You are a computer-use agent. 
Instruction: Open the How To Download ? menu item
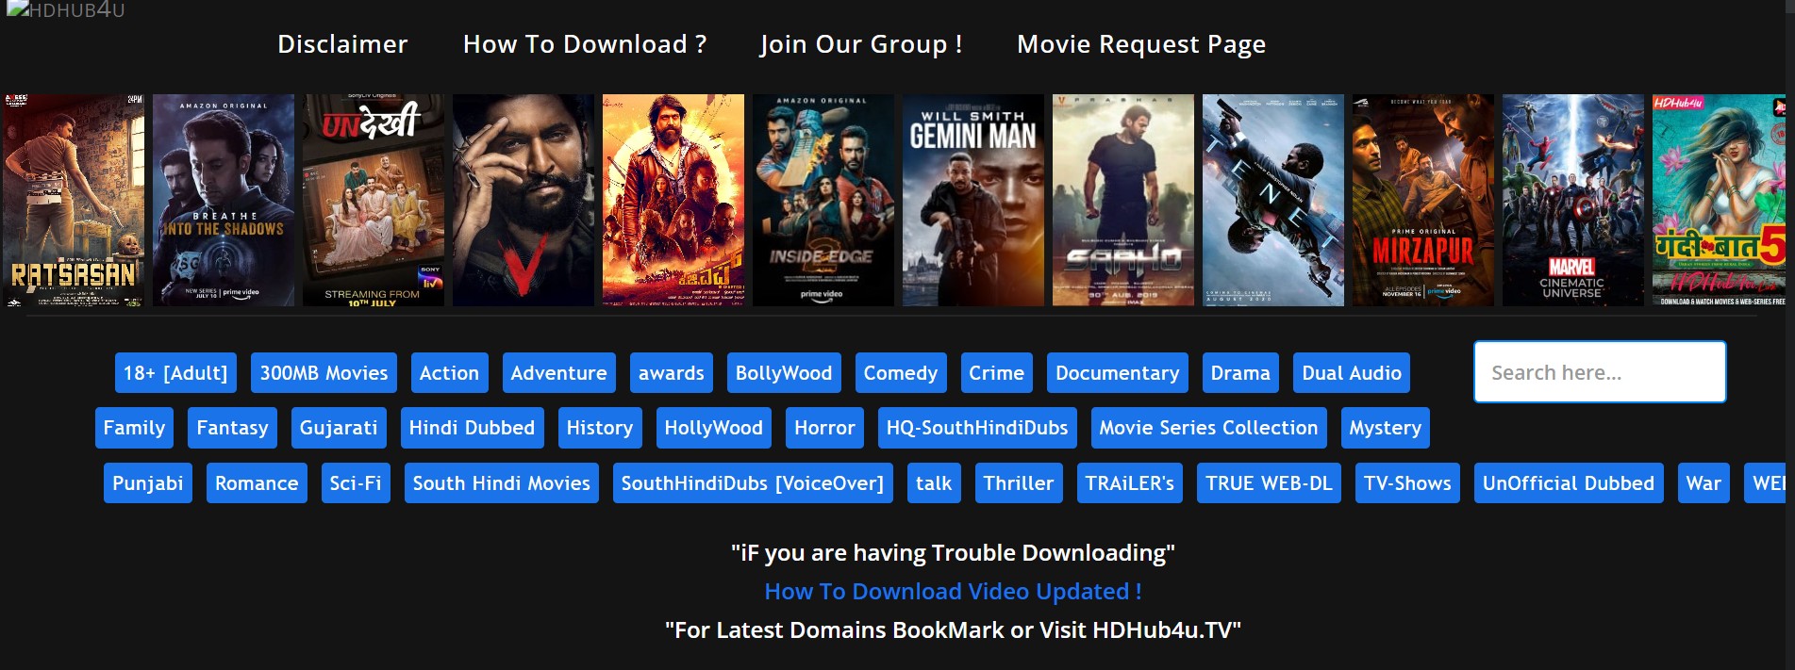click(585, 44)
